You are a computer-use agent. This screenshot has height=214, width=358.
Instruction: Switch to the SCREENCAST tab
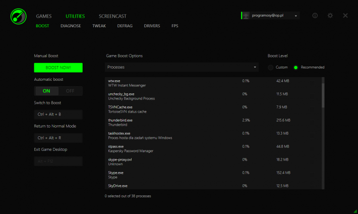point(112,16)
